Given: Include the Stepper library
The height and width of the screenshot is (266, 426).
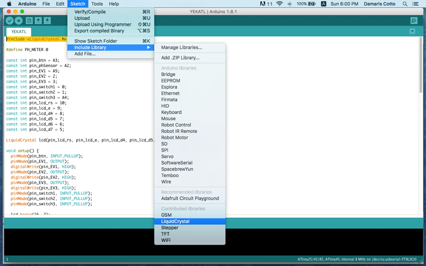Looking at the screenshot, I should 190,228.
